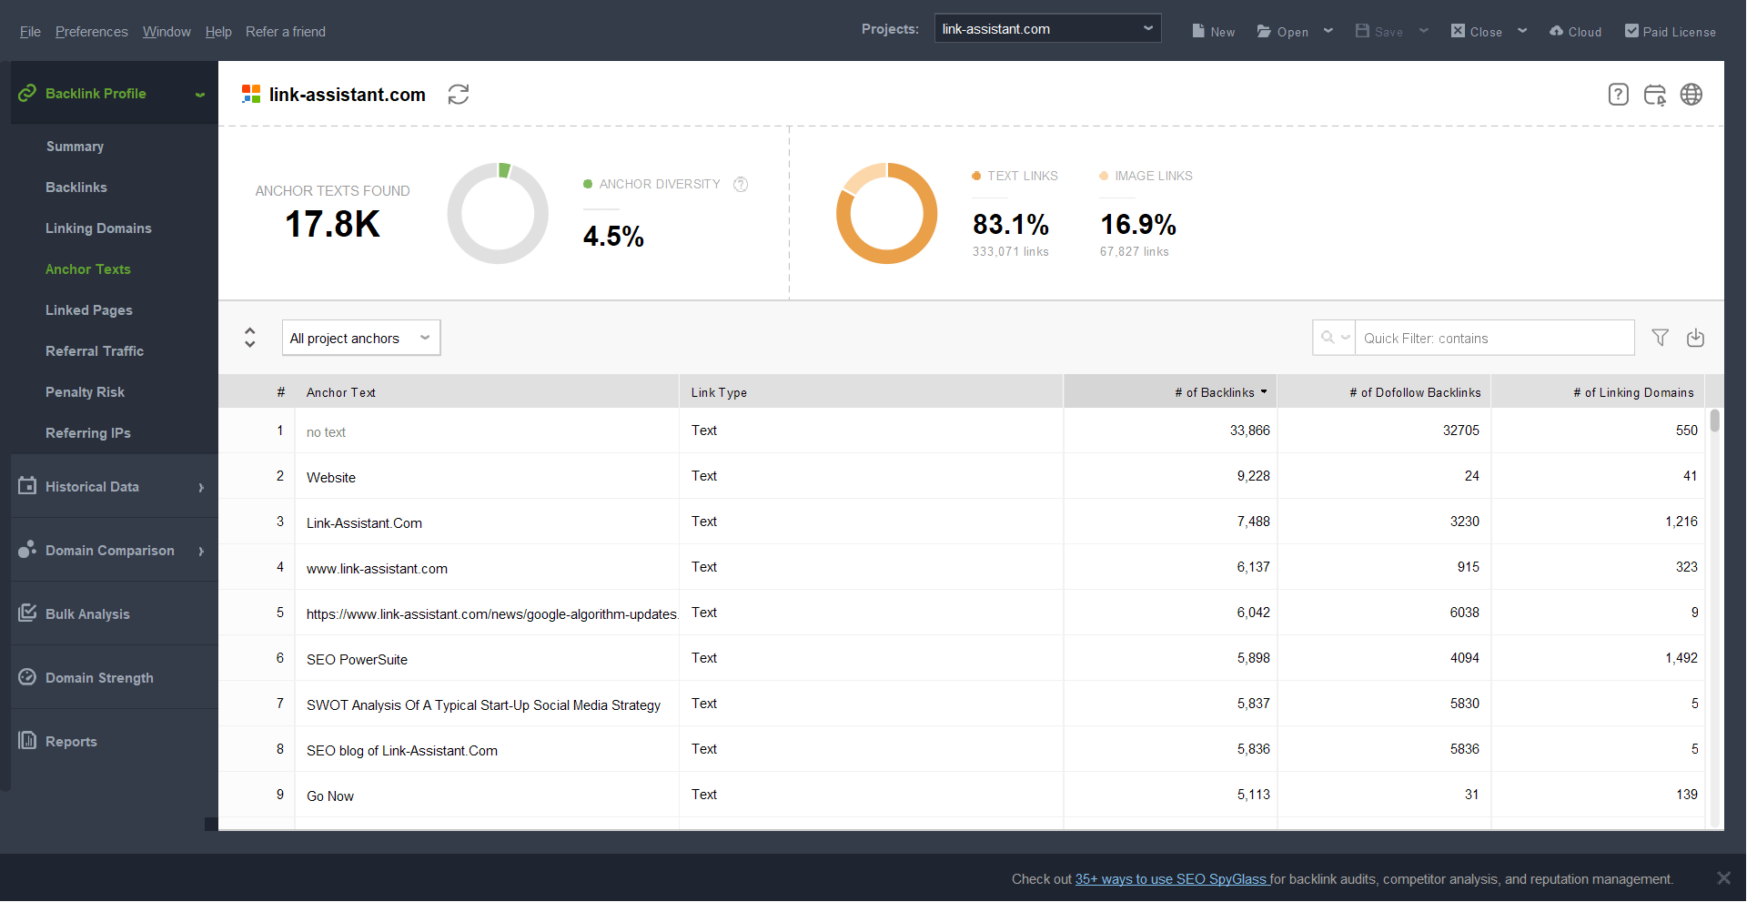Viewport: 1747px width, 902px height.
Task: Open the Referral Traffic section
Action: (95, 351)
